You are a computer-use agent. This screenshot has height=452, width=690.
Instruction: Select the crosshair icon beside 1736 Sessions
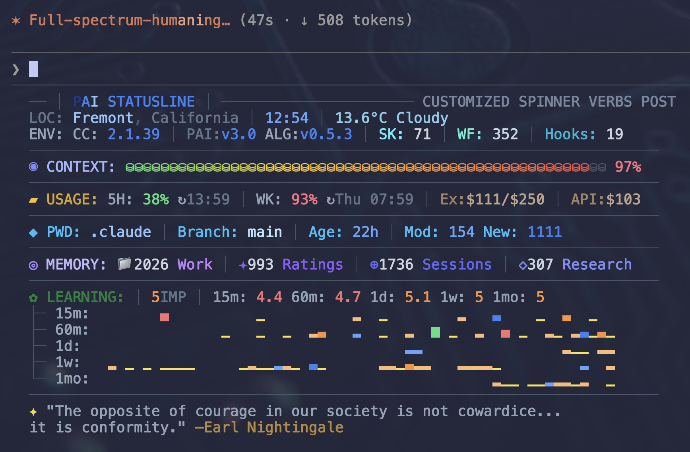[375, 265]
